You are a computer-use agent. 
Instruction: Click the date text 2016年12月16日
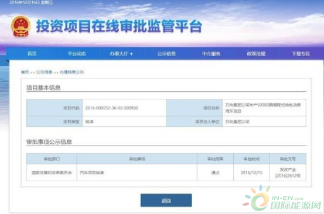pyautogui.click(x=25, y=2)
